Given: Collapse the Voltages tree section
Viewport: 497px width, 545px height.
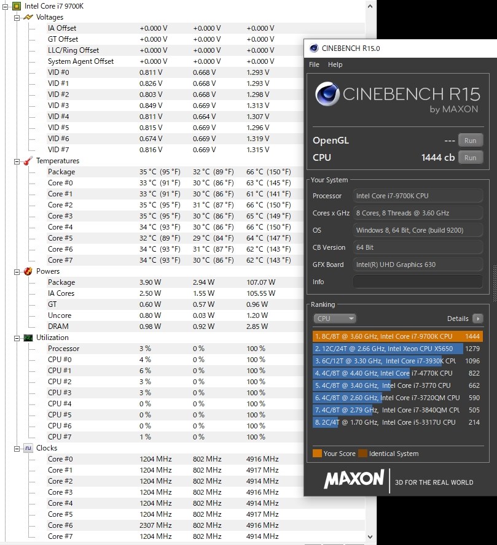Looking at the screenshot, I should click(17, 18).
